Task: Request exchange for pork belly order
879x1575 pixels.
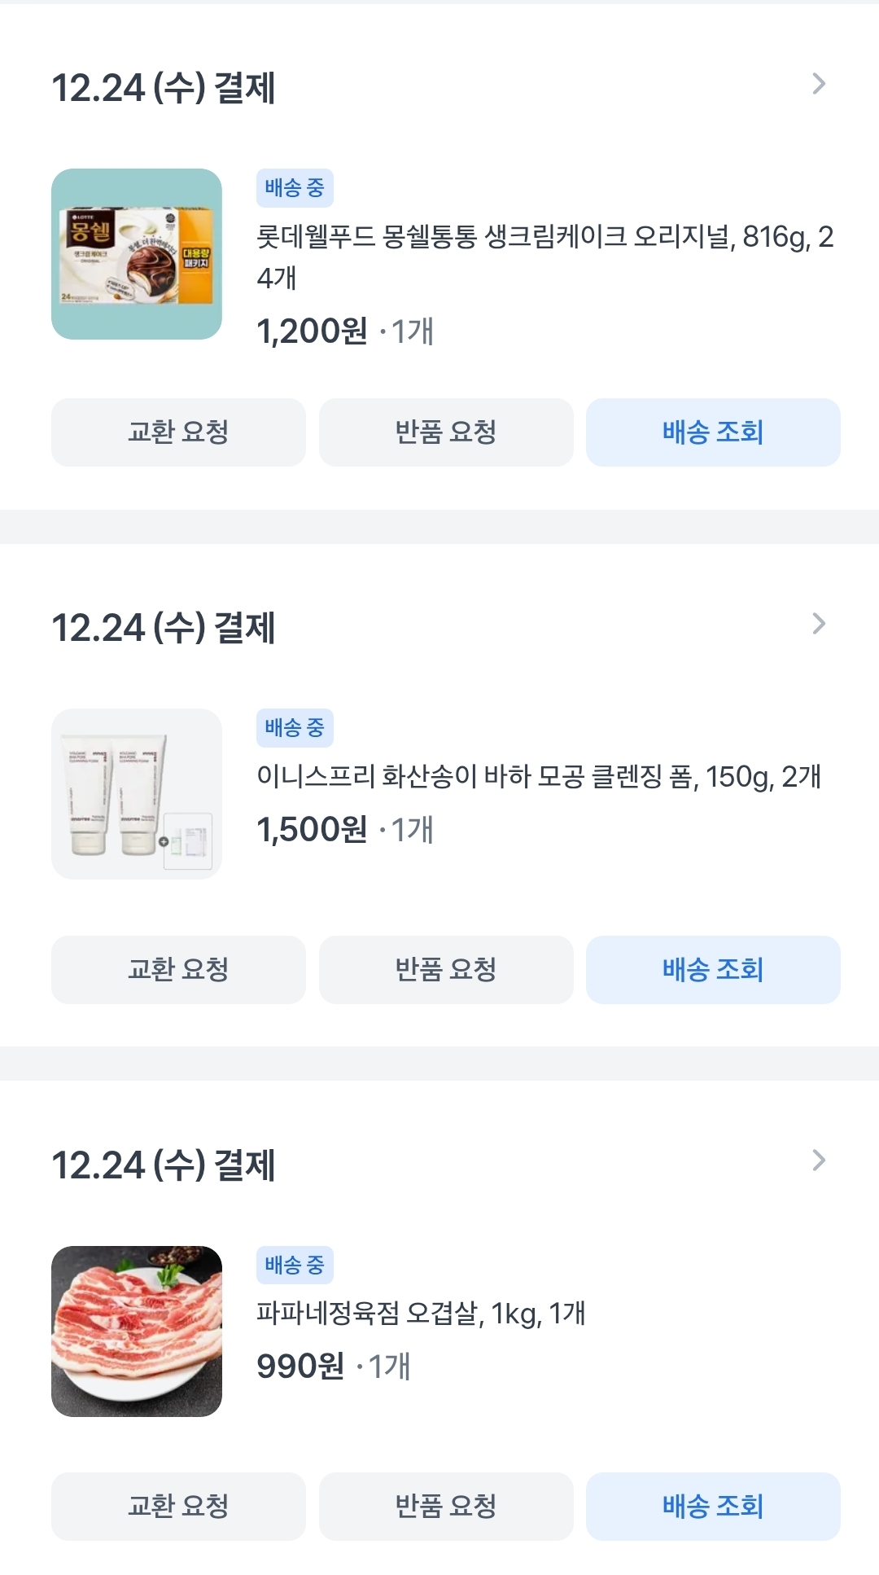Action: click(x=178, y=1507)
